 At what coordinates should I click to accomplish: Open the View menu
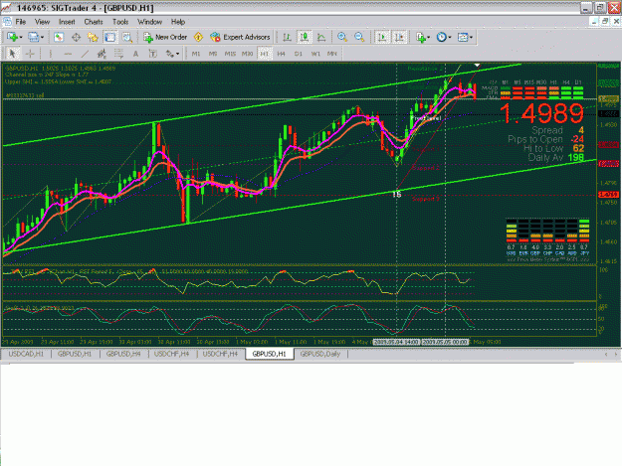42,22
